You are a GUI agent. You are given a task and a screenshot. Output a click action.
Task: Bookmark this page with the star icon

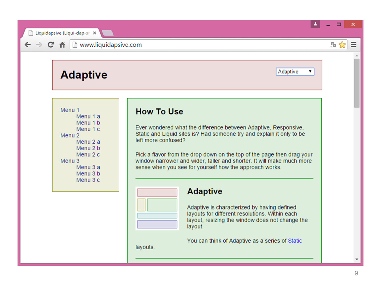pos(342,45)
